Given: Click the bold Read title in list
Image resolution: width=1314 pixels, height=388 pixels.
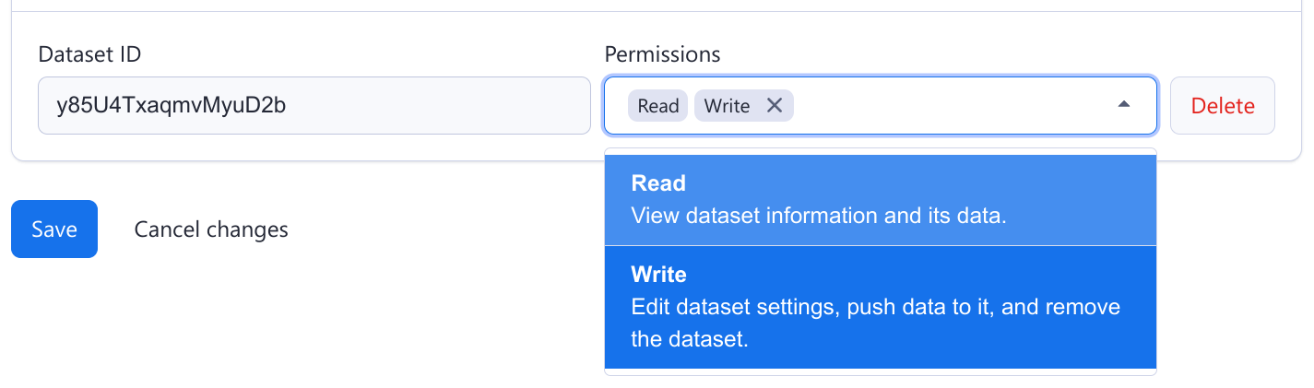Looking at the screenshot, I should pos(658,183).
